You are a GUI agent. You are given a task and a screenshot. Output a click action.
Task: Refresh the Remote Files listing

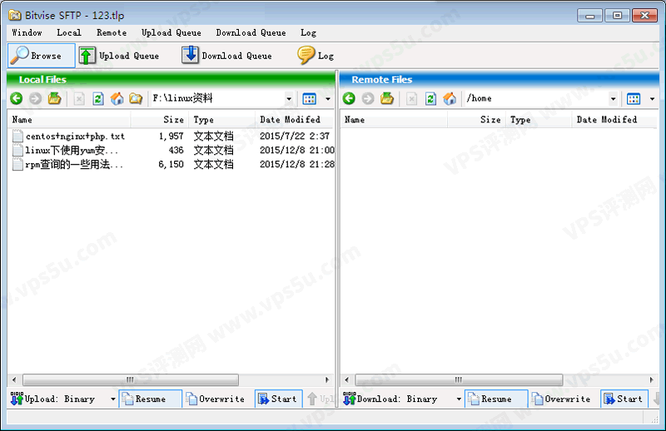(430, 99)
